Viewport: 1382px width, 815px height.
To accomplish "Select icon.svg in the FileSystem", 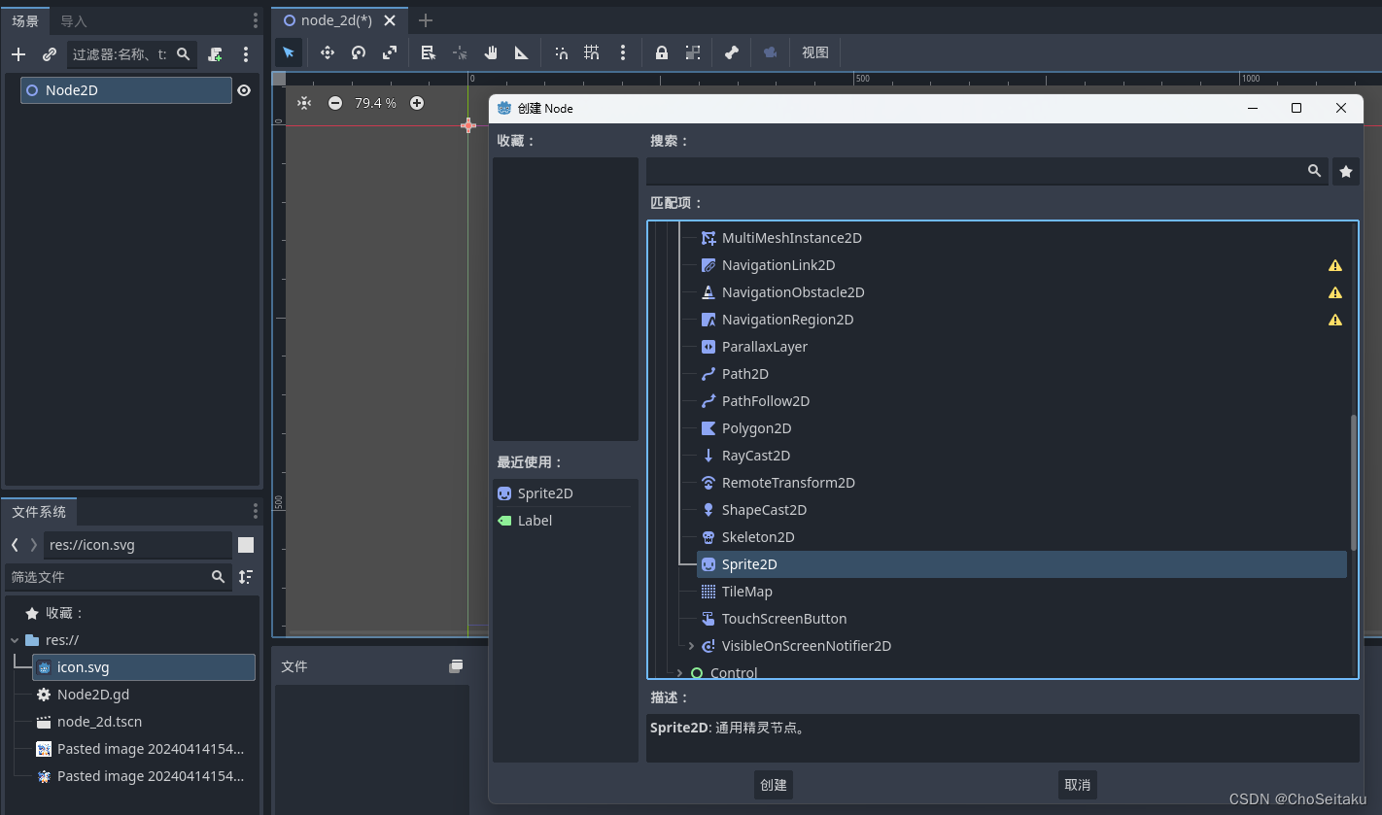I will tap(144, 667).
